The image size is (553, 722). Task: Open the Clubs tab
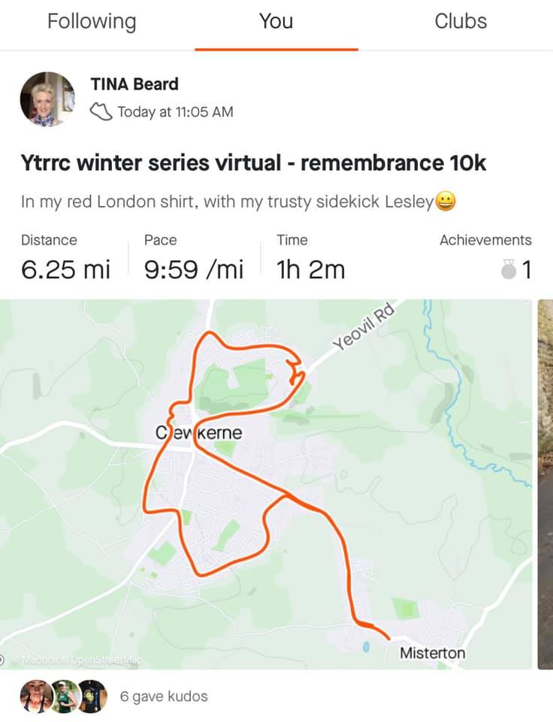coord(461,22)
